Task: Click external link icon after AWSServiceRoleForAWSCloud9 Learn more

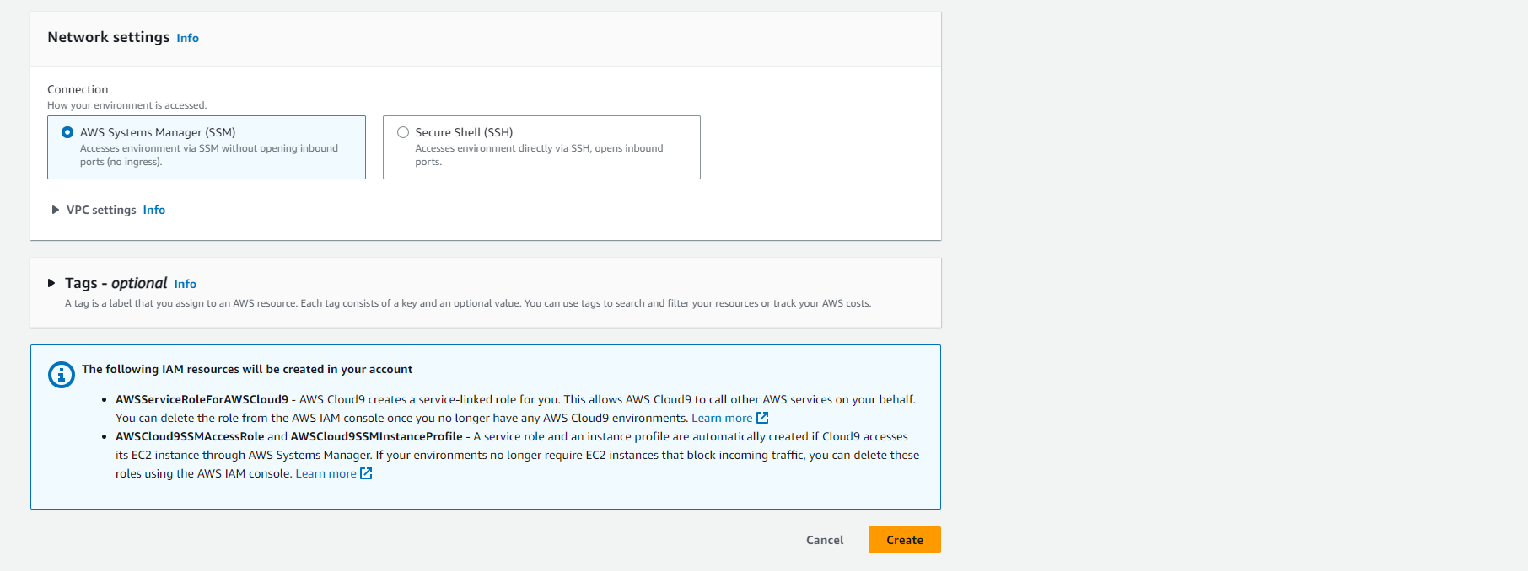Action: (762, 418)
